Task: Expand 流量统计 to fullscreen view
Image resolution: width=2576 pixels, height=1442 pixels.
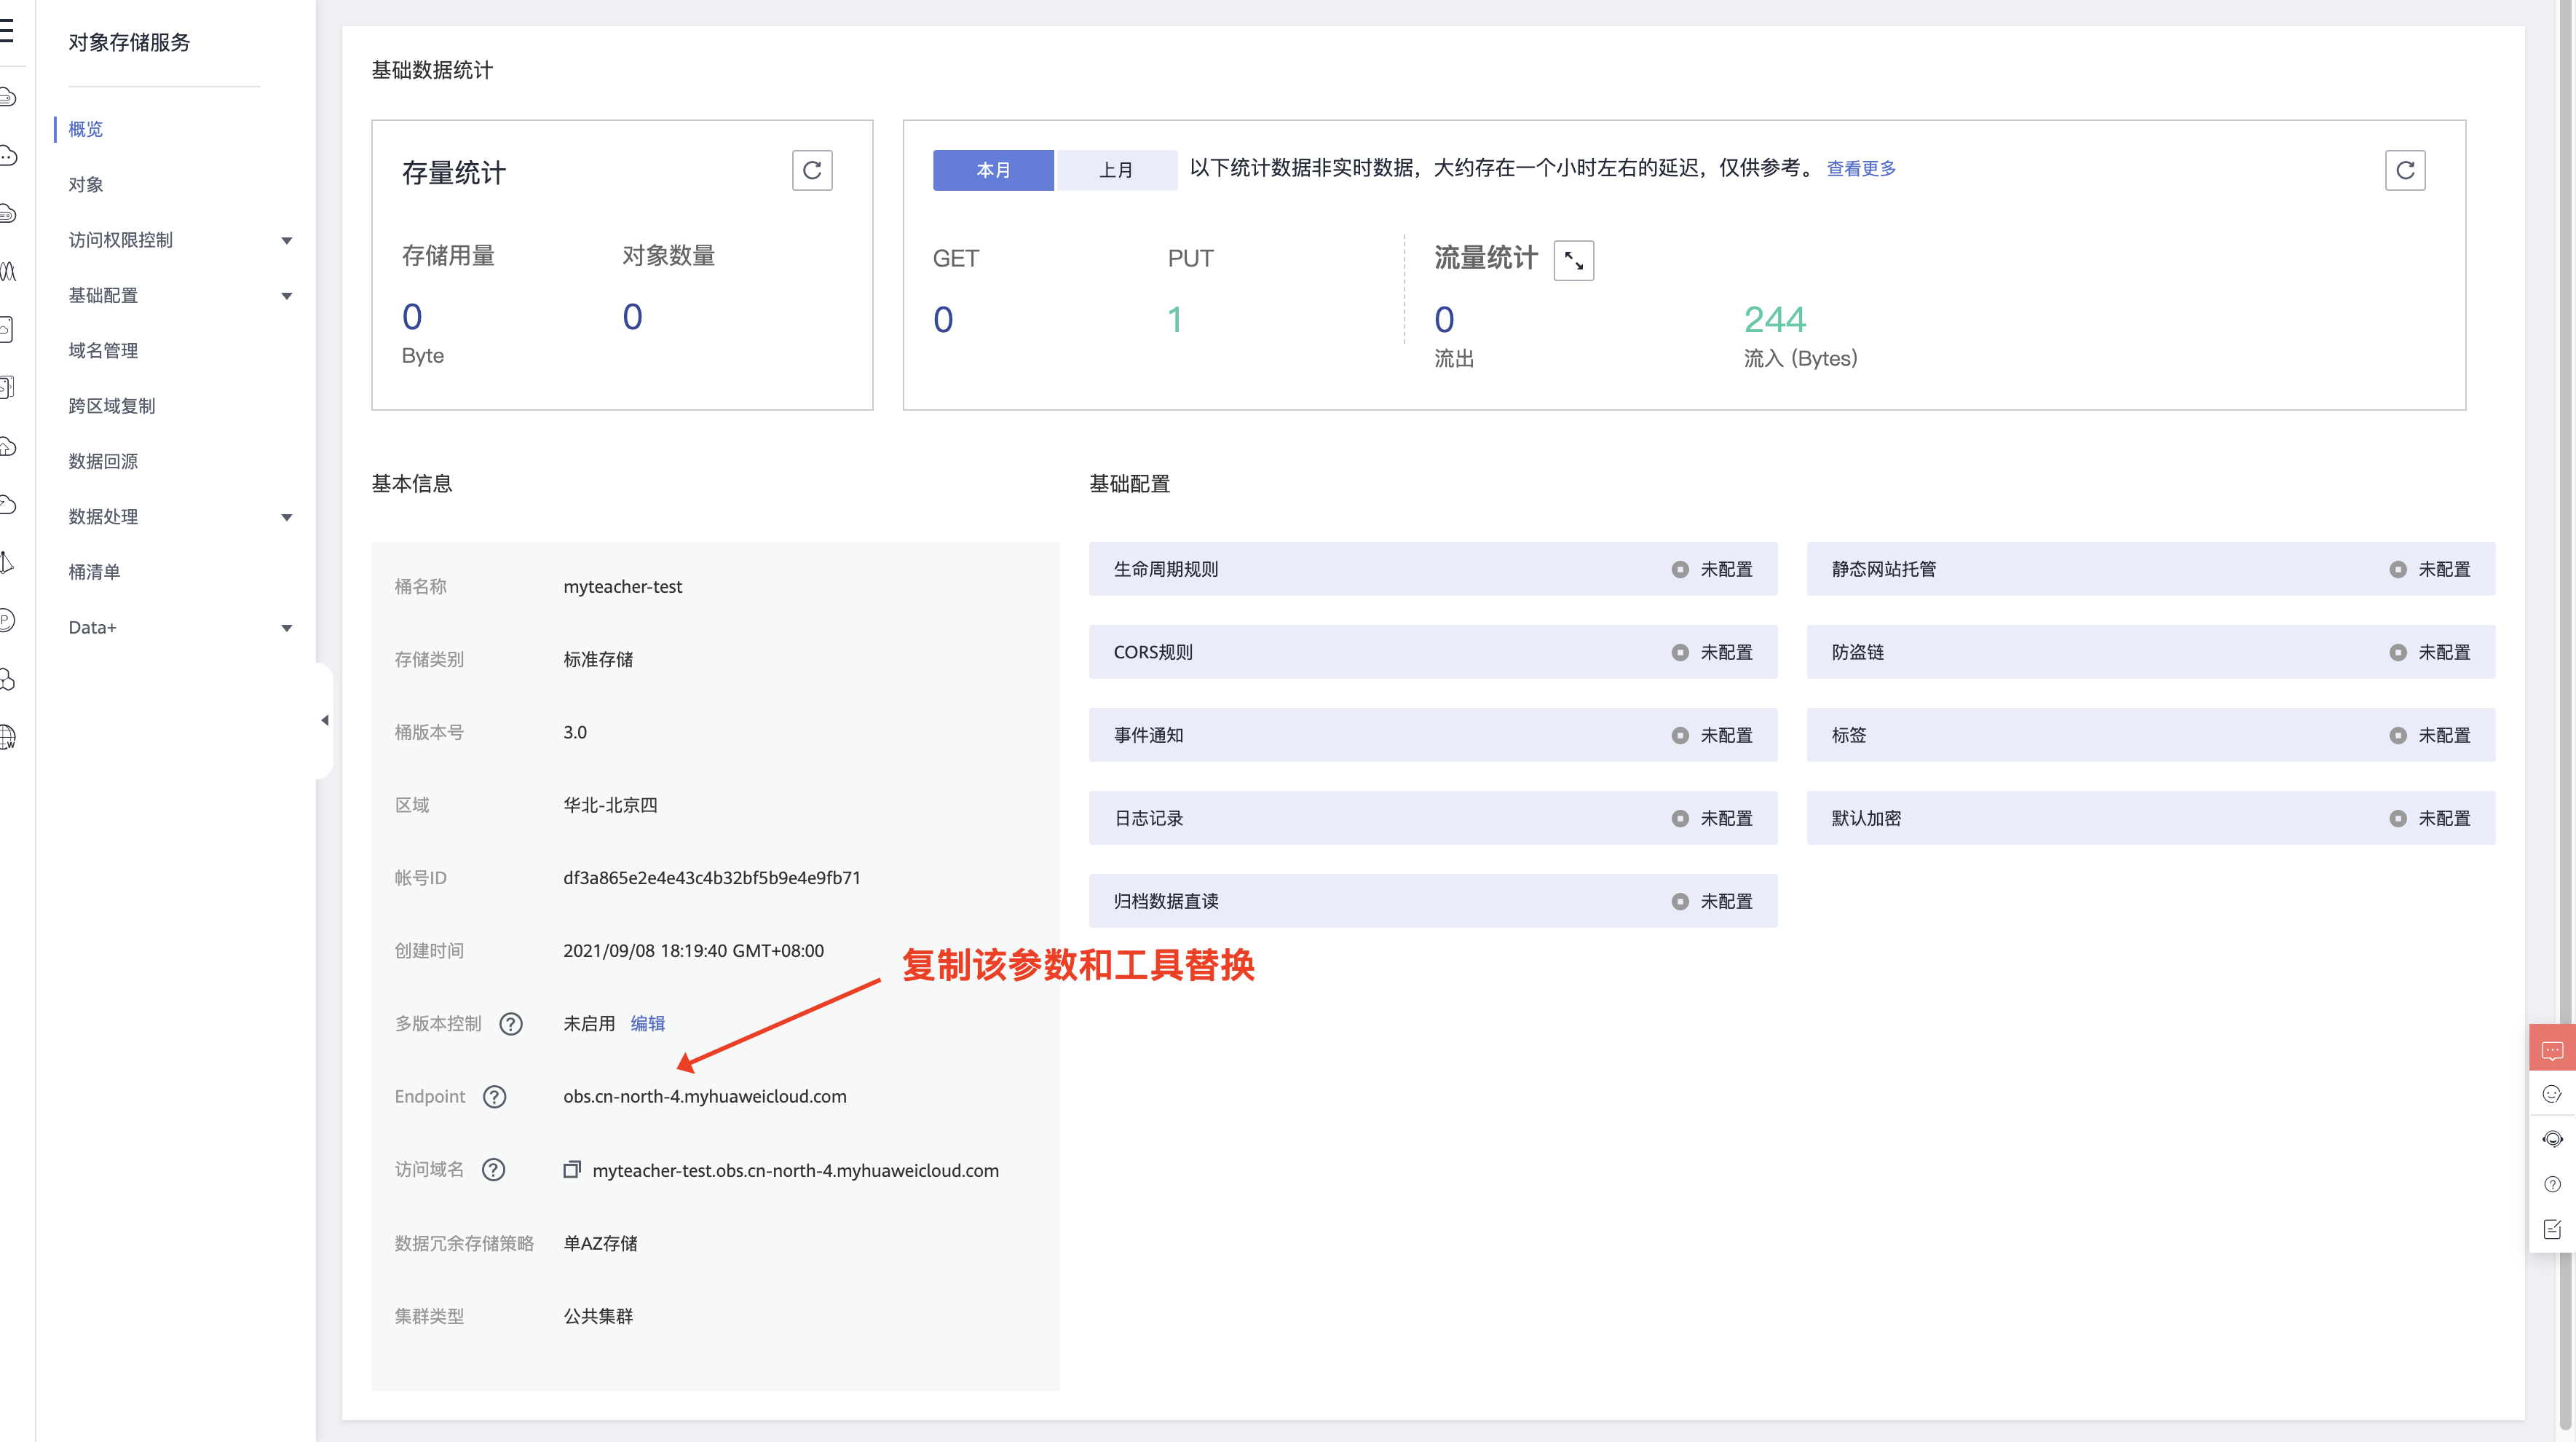Action: click(x=1573, y=260)
